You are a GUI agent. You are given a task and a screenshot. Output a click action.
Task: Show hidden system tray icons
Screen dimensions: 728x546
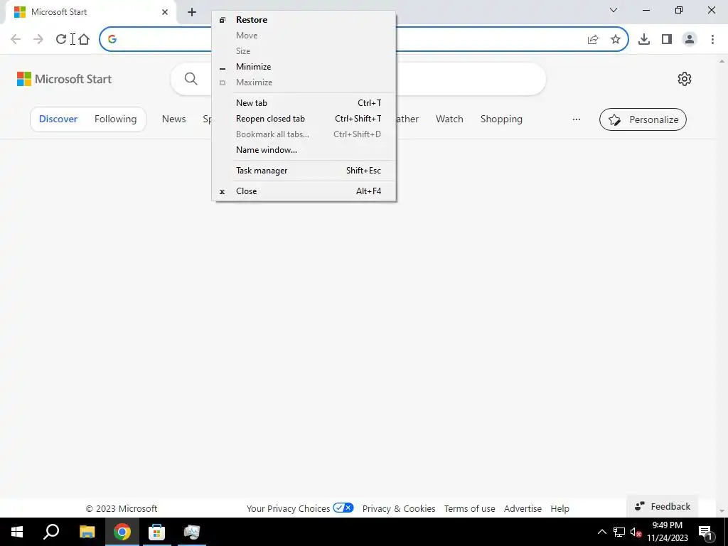pos(601,532)
